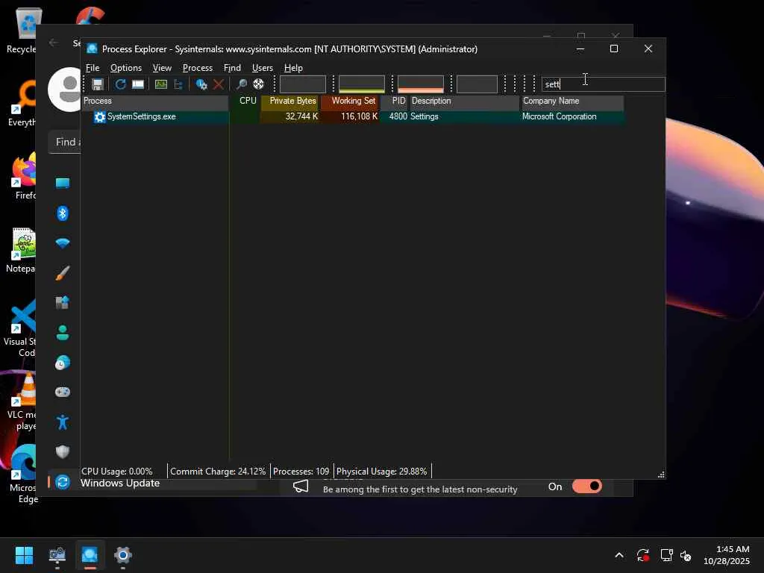Open System Information graph toolbar icon

coord(161,84)
